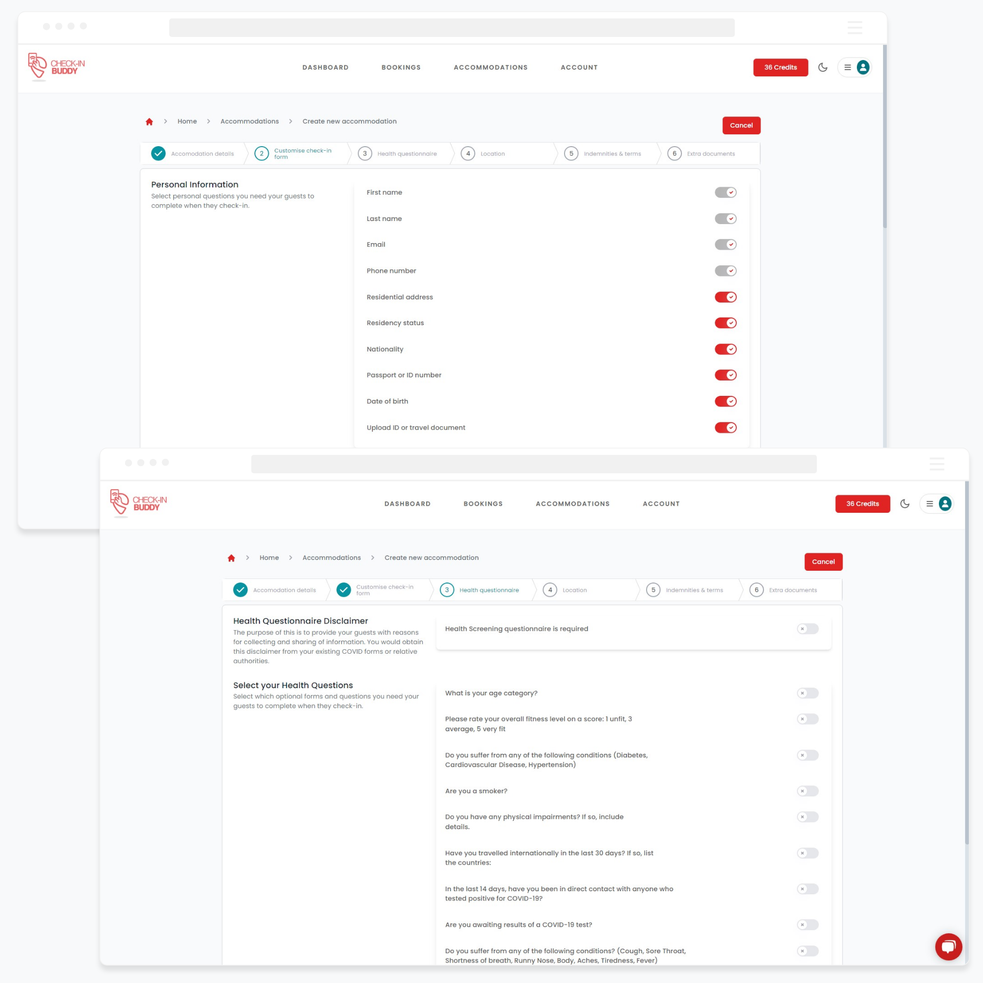Open the user profile avatar in bottom window
The width and height of the screenshot is (983, 983).
(945, 504)
